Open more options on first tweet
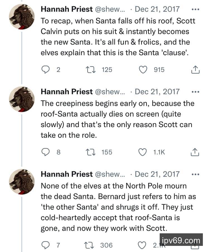The height and width of the screenshot is (252, 209). pyautogui.click(x=196, y=9)
